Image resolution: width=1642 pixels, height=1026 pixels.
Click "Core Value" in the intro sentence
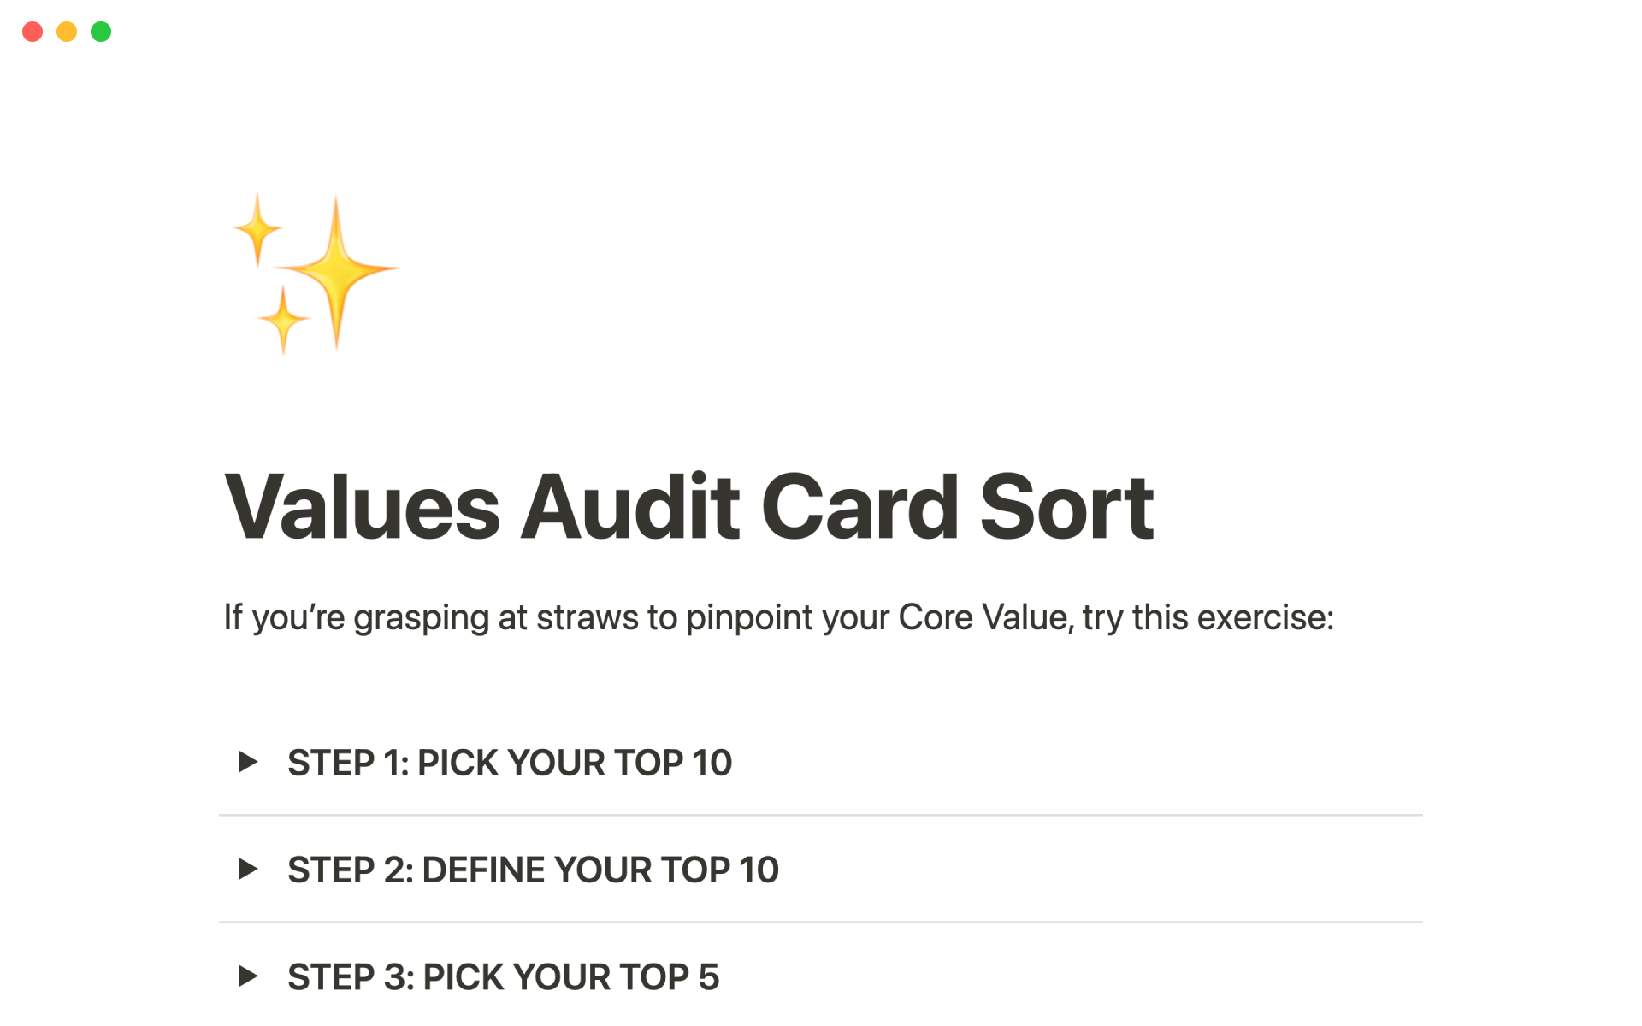tap(983, 617)
